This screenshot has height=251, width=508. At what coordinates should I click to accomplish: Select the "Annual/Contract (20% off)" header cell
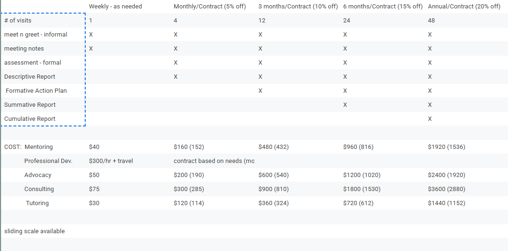464,7
